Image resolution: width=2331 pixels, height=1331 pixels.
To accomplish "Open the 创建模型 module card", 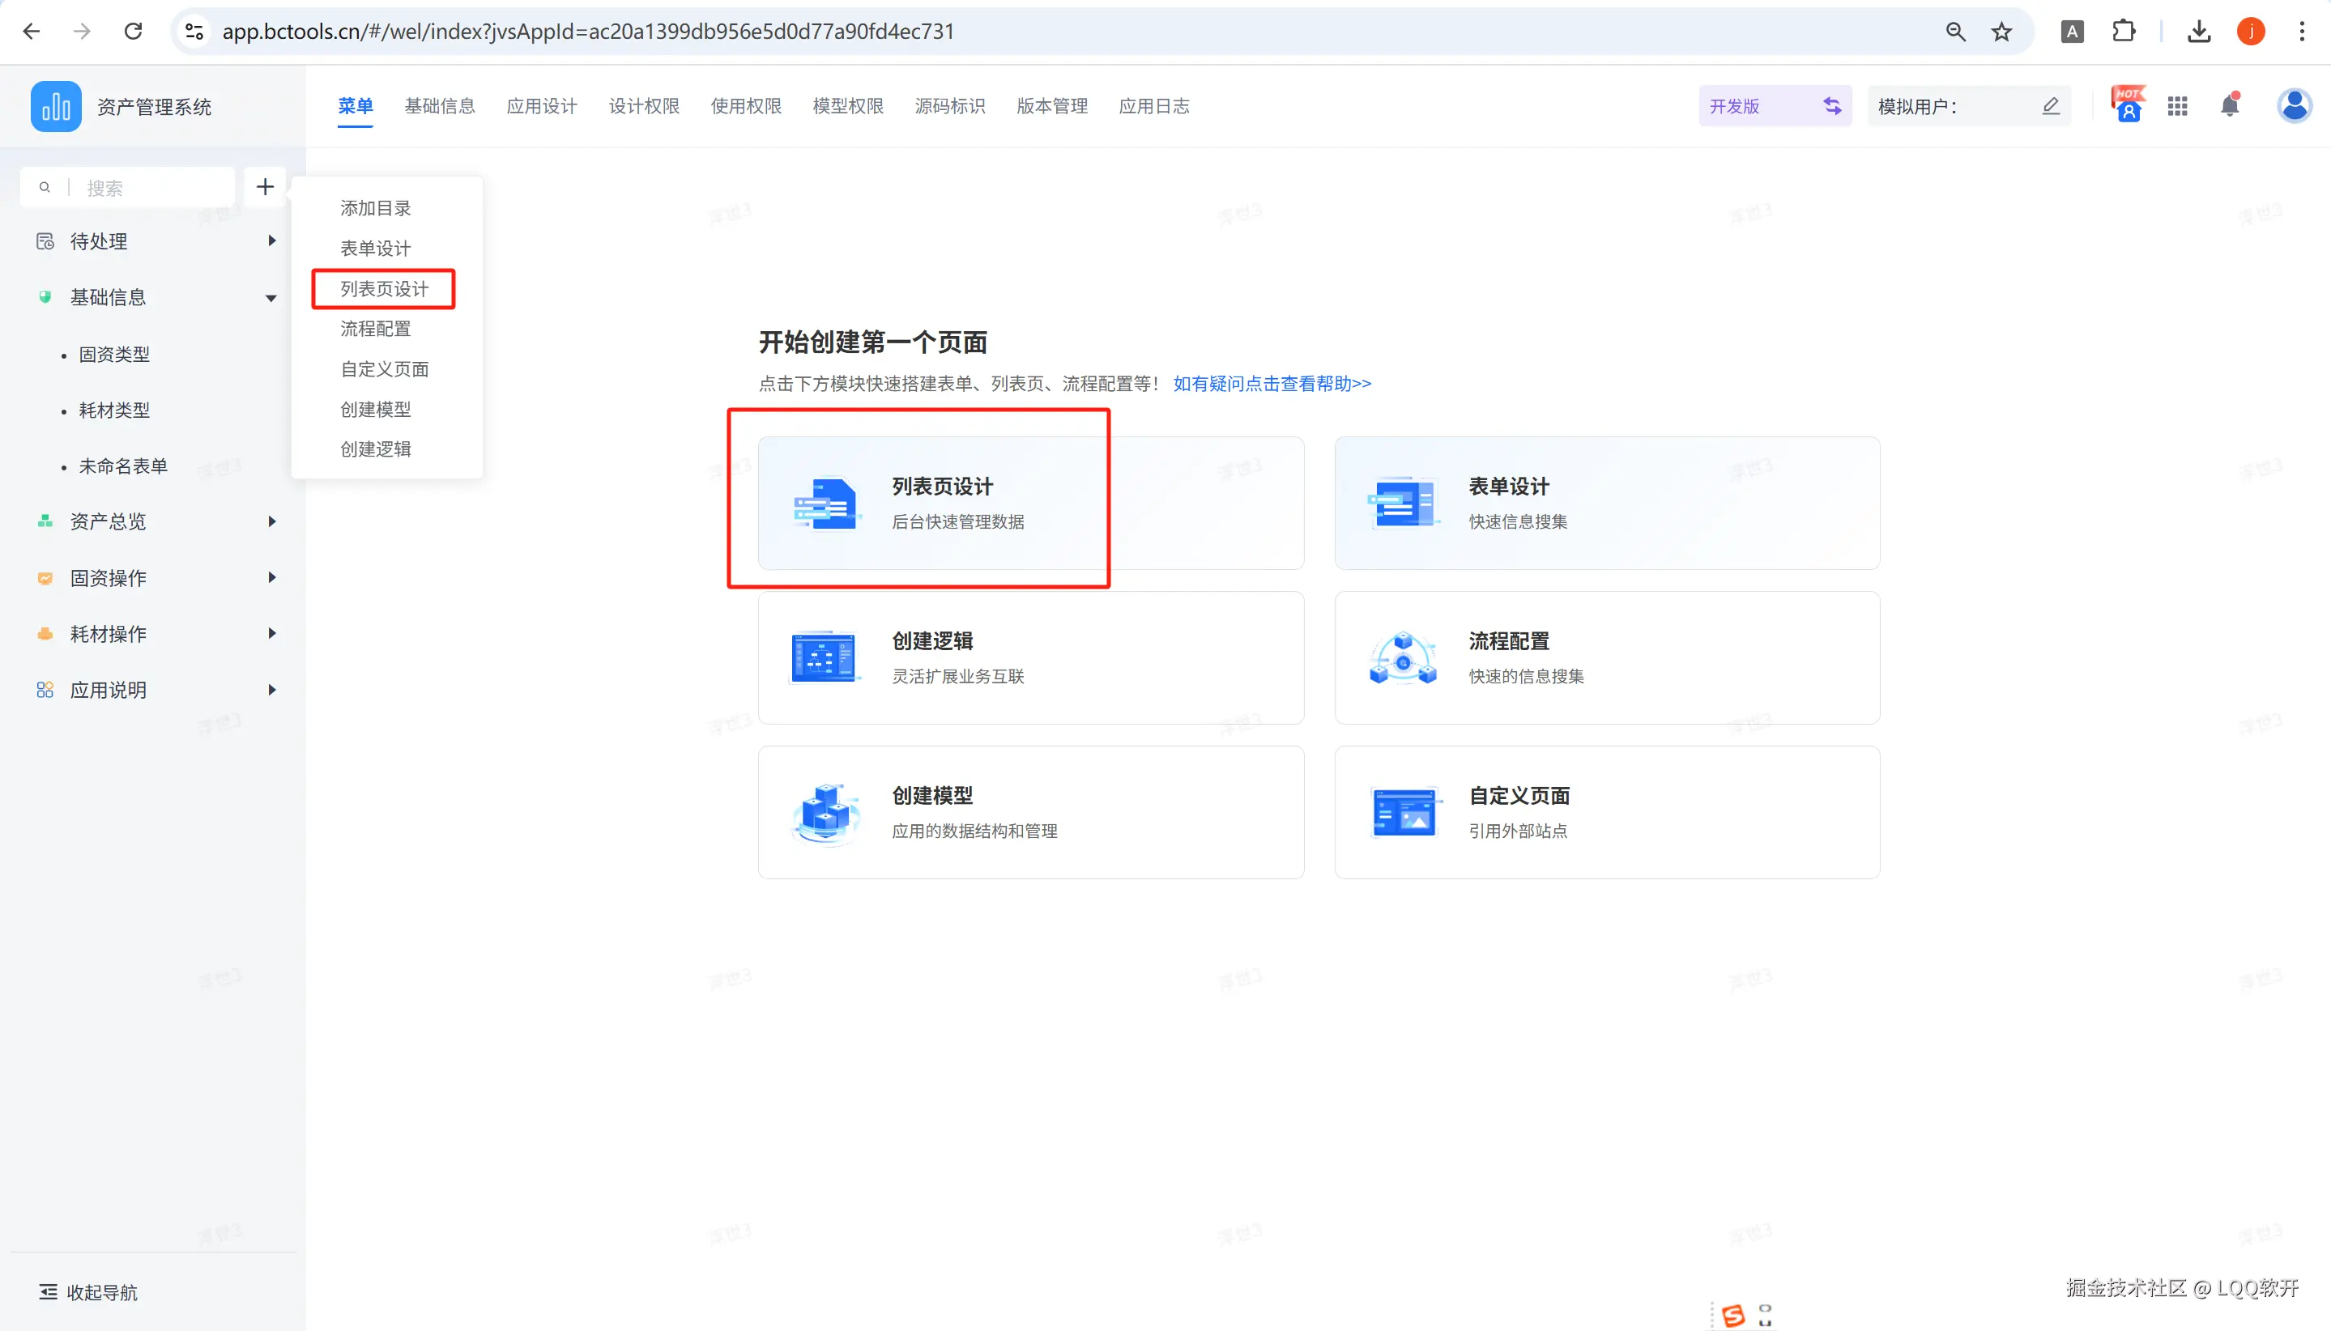I will (x=1029, y=812).
